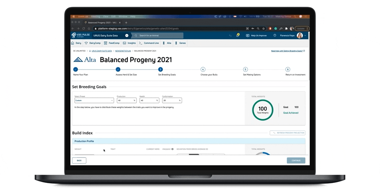380x190 pixels.
Task: Click the Production percentage input field
Action: tap(126, 101)
